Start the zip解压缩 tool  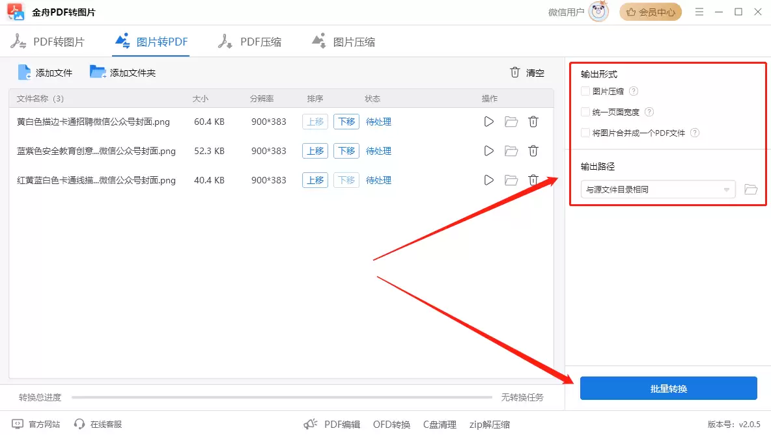[489, 423]
